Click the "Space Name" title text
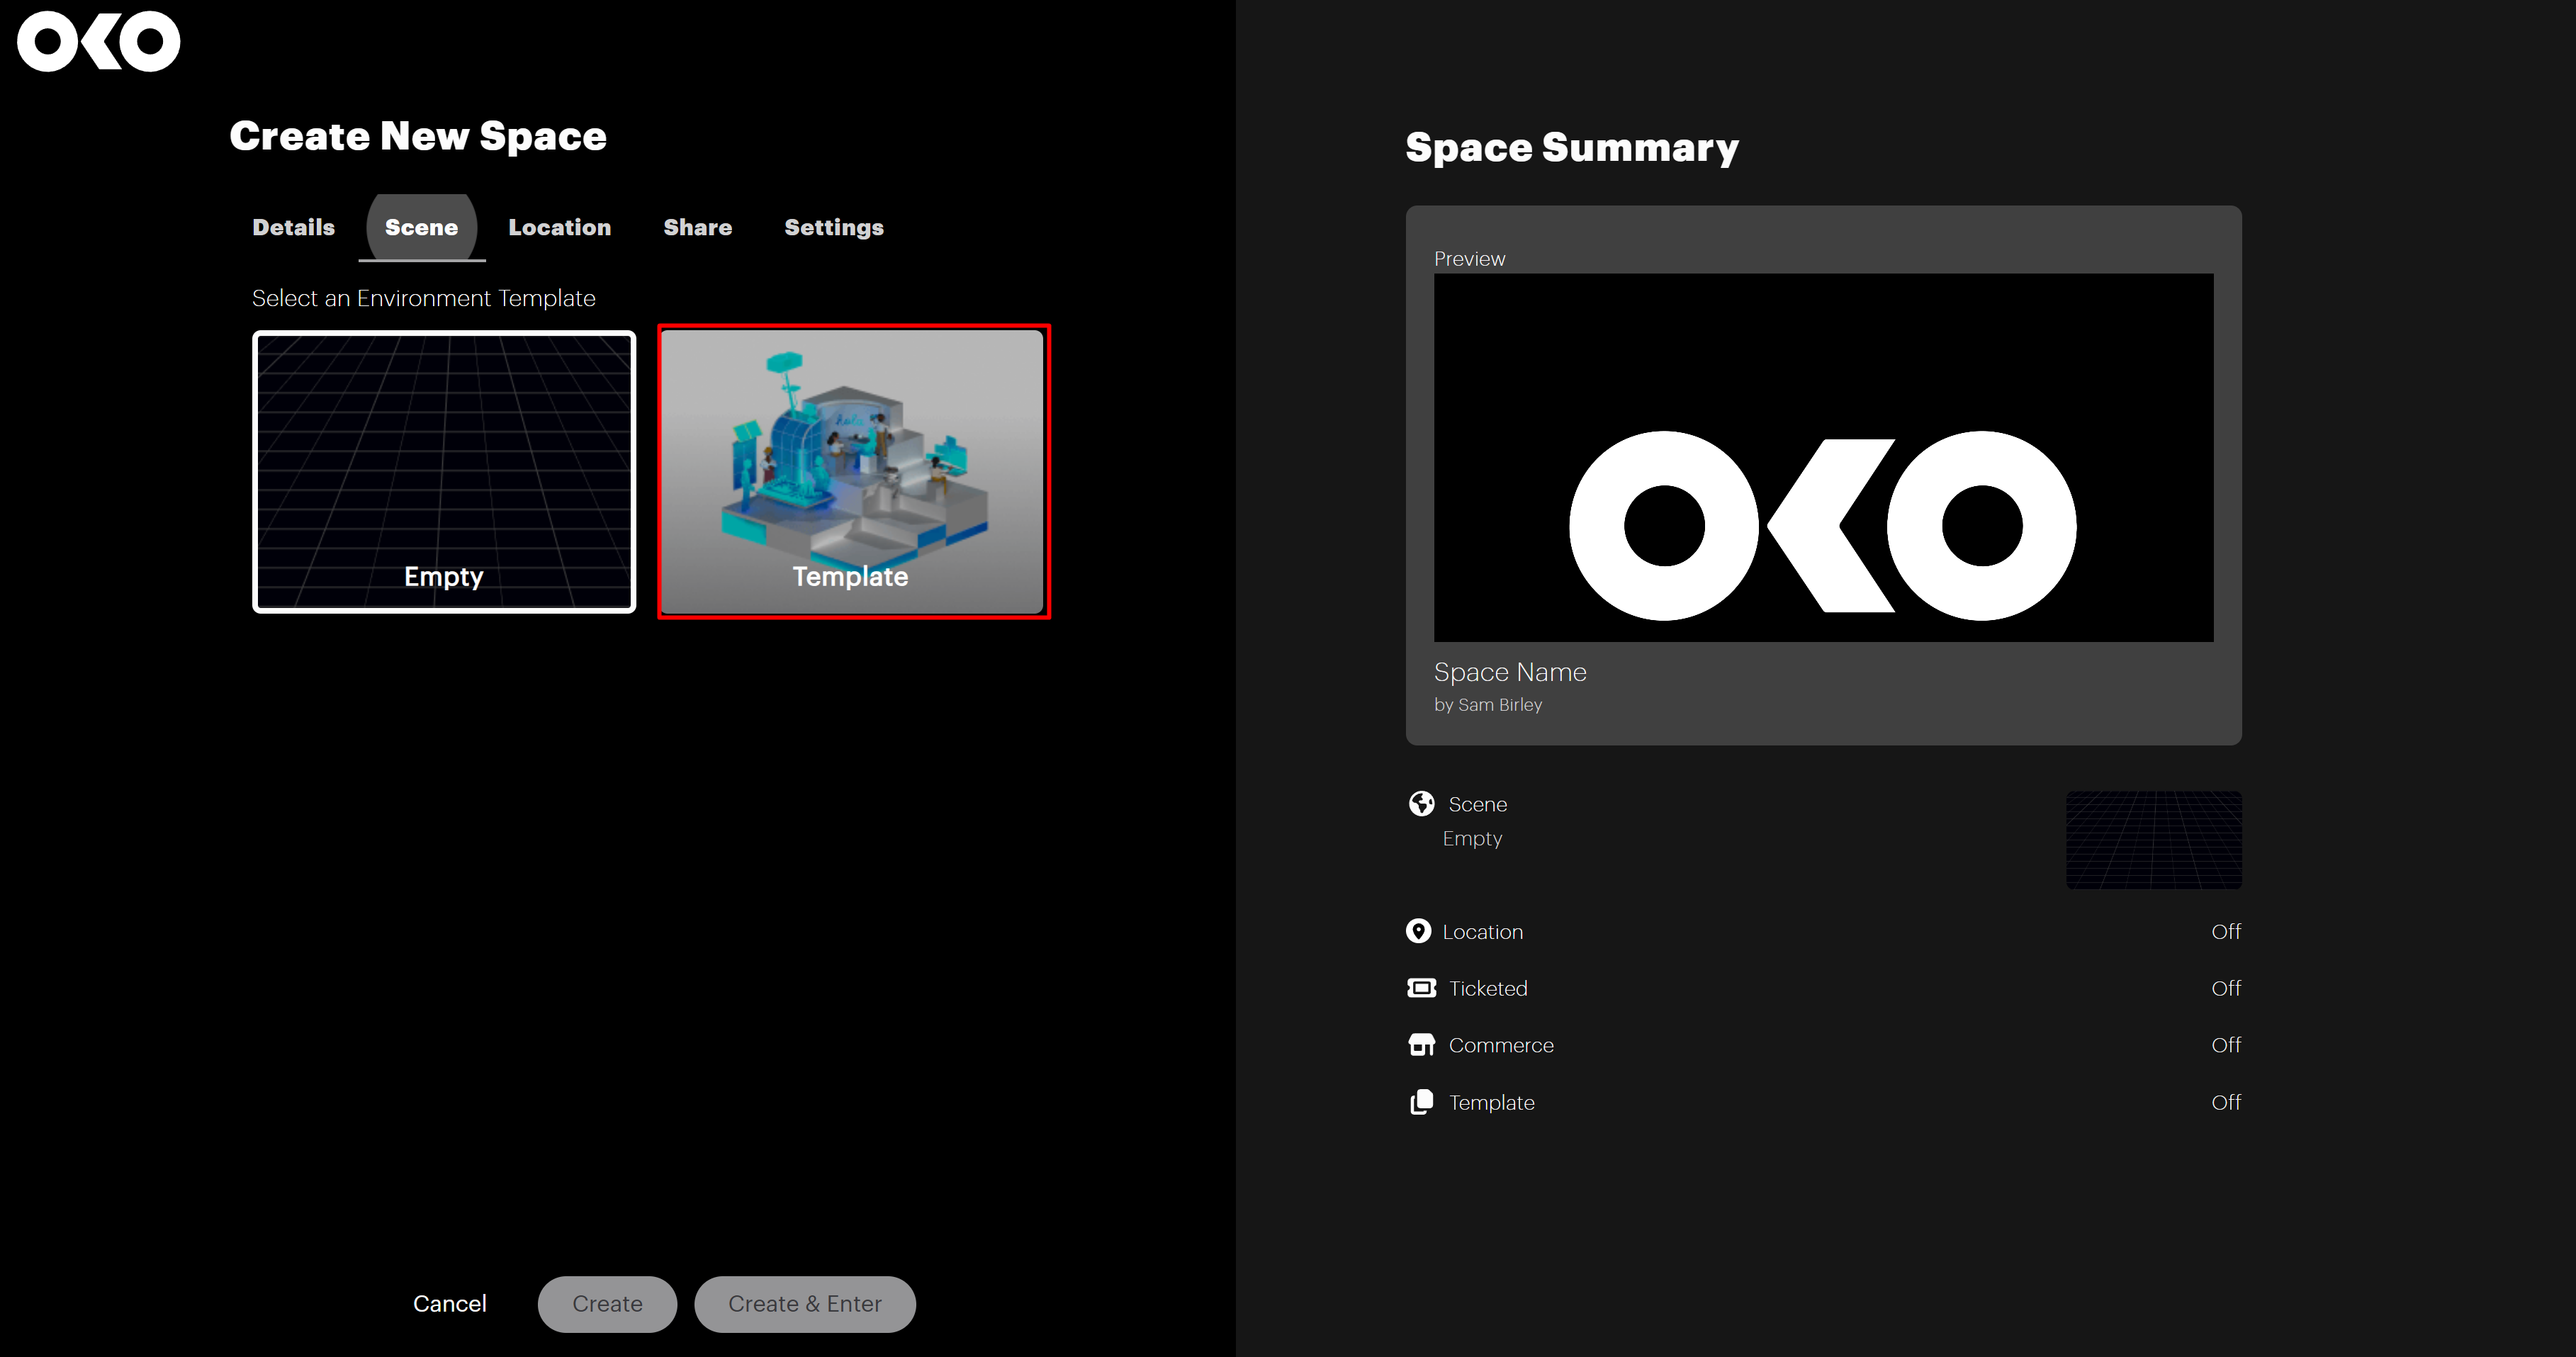 click(1510, 672)
